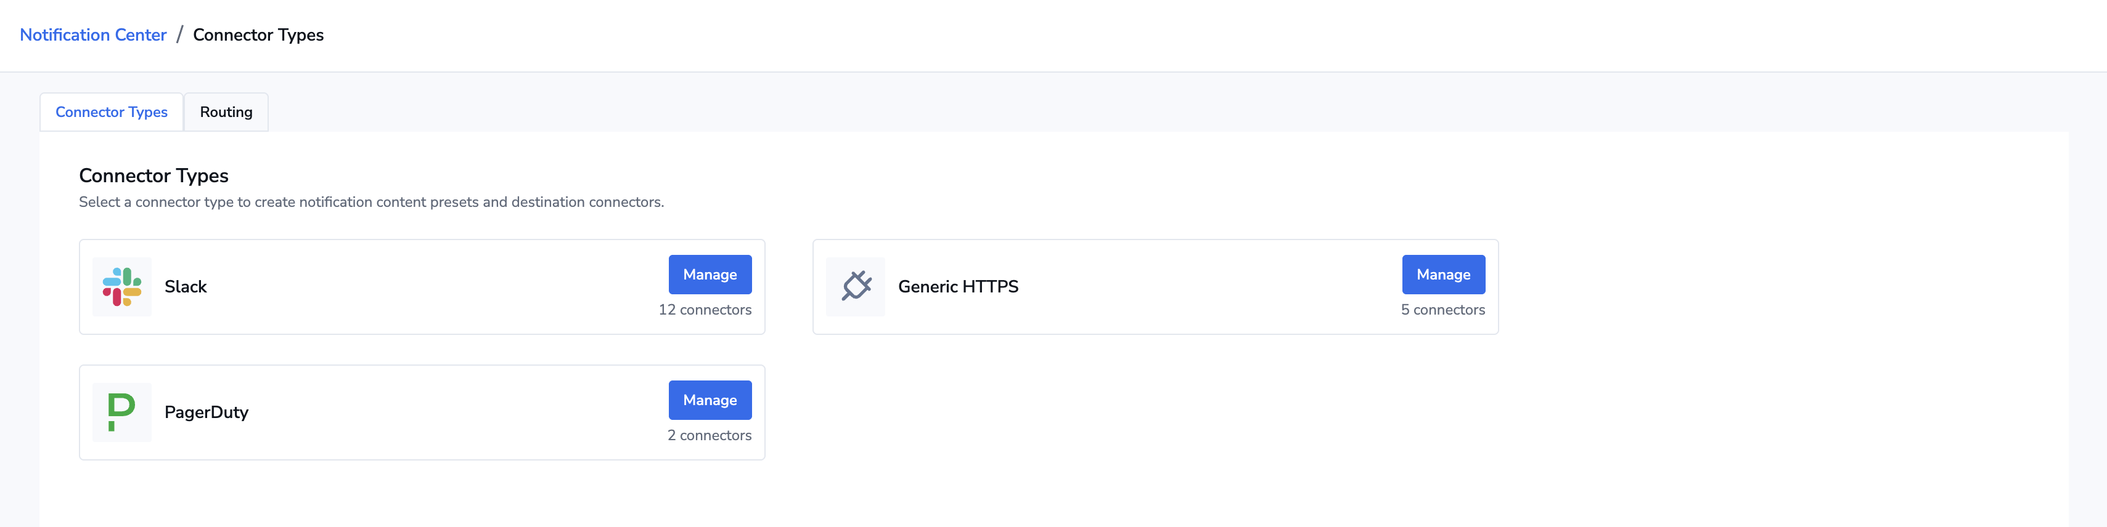Click empty area of Slack card

point(433,287)
